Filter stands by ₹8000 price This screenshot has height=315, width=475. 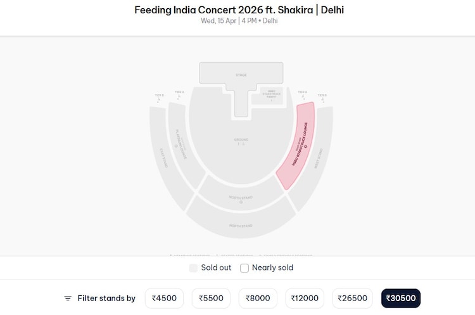point(258,298)
